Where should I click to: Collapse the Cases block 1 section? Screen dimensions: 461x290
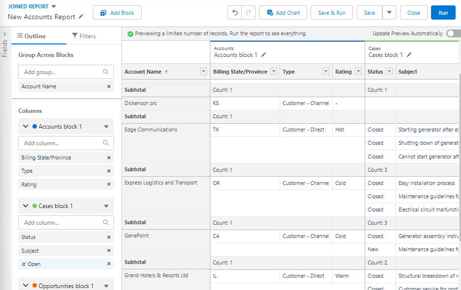coord(26,206)
